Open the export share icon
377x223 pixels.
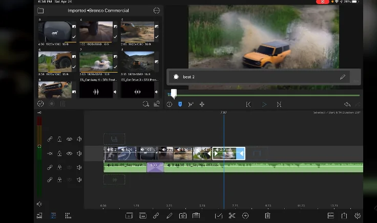(x=344, y=216)
